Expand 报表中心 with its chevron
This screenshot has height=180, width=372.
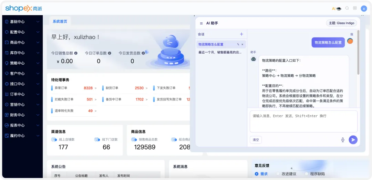point(38,125)
